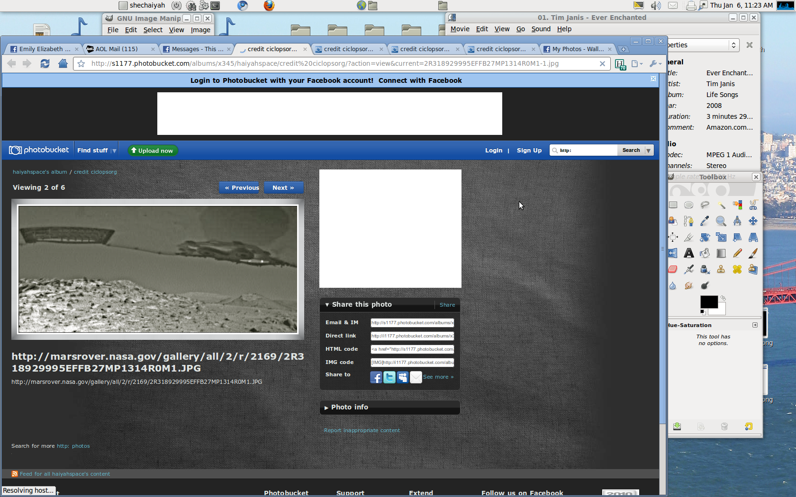
Task: Select the Paintbrush tool in Toolbox
Action: pyautogui.click(x=753, y=253)
